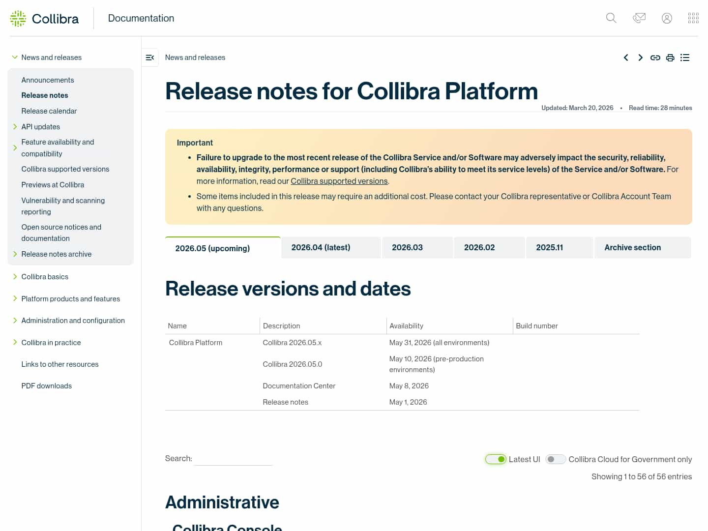Expand Platform products and features
Image resolution: width=708 pixels, height=531 pixels.
pyautogui.click(x=15, y=299)
